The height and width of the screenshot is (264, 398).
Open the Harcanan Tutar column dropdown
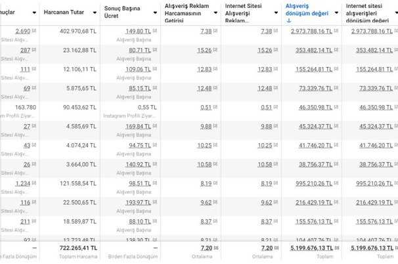[x=95, y=12]
